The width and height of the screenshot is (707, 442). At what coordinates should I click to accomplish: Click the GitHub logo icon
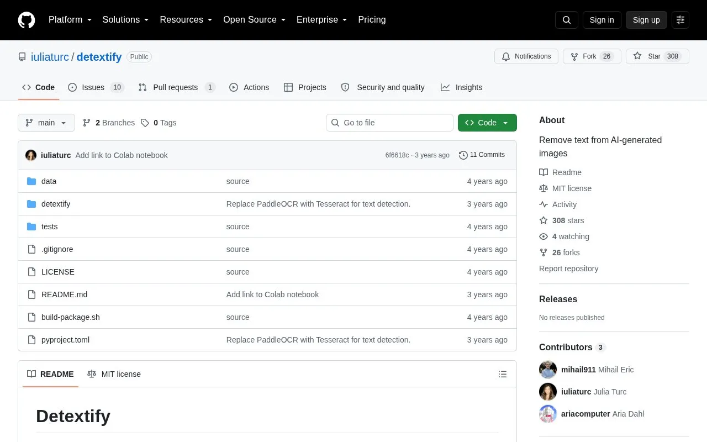tap(27, 20)
